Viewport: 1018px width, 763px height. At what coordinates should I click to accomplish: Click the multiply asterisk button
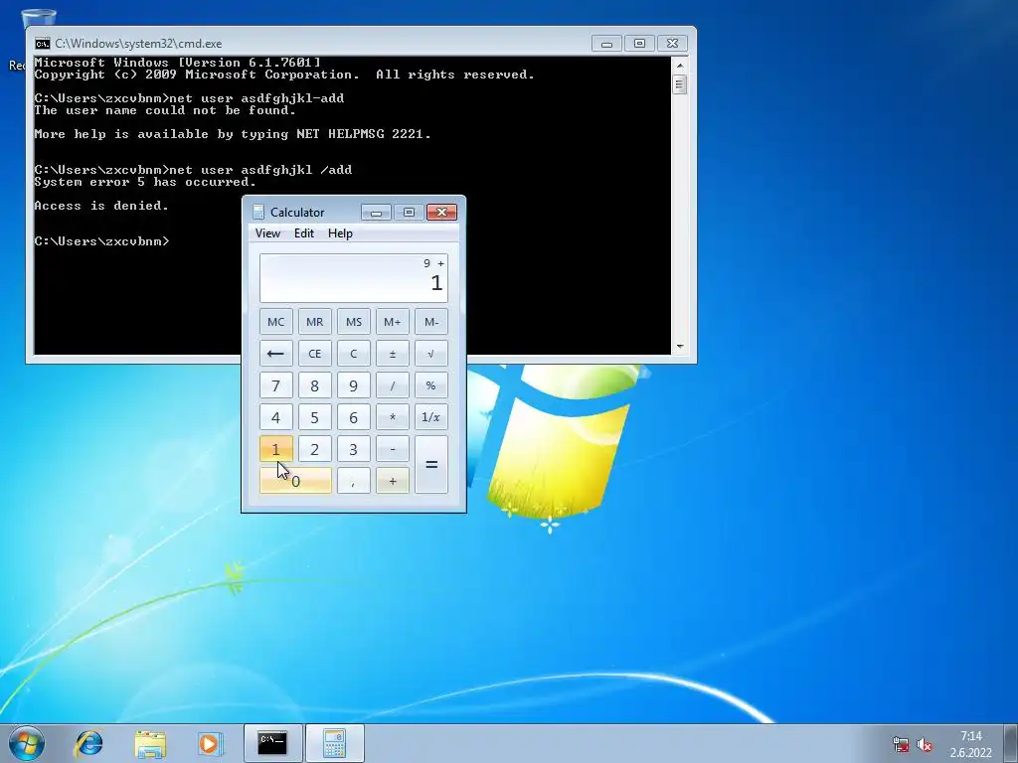[x=392, y=417]
